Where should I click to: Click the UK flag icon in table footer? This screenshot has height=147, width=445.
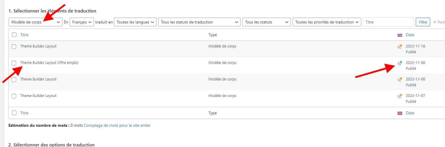click(400, 113)
